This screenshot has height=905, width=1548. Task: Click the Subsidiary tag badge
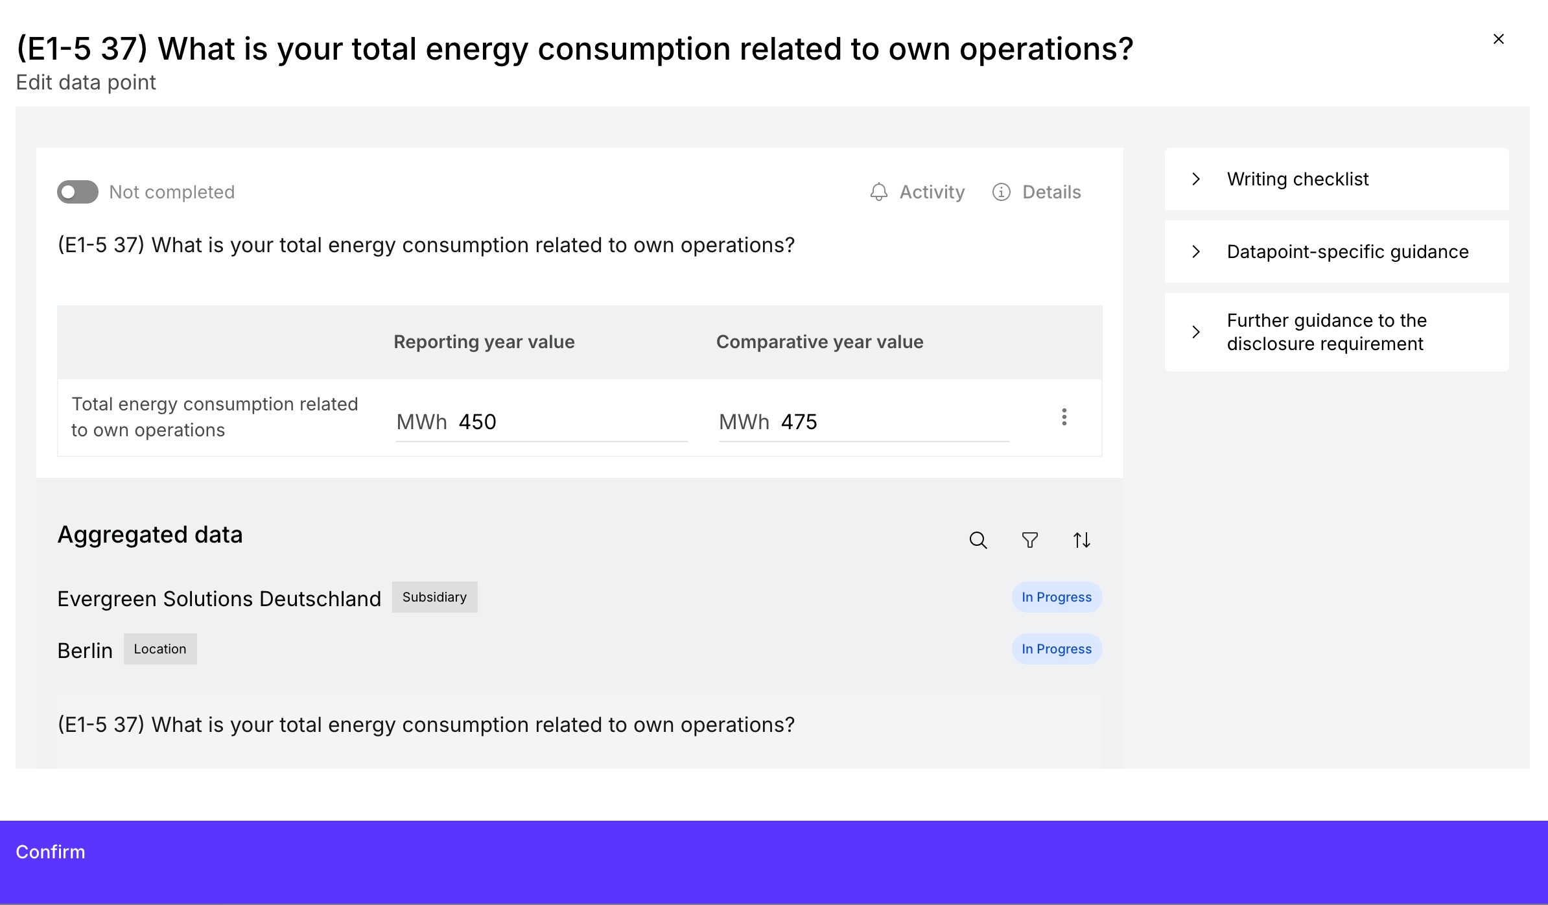pyautogui.click(x=434, y=597)
